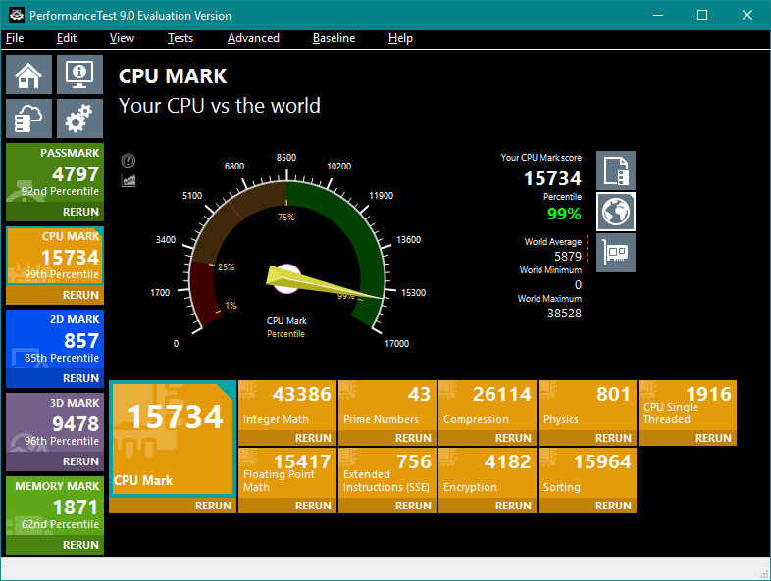Open the Help menu
The height and width of the screenshot is (581, 771).
pyautogui.click(x=400, y=38)
